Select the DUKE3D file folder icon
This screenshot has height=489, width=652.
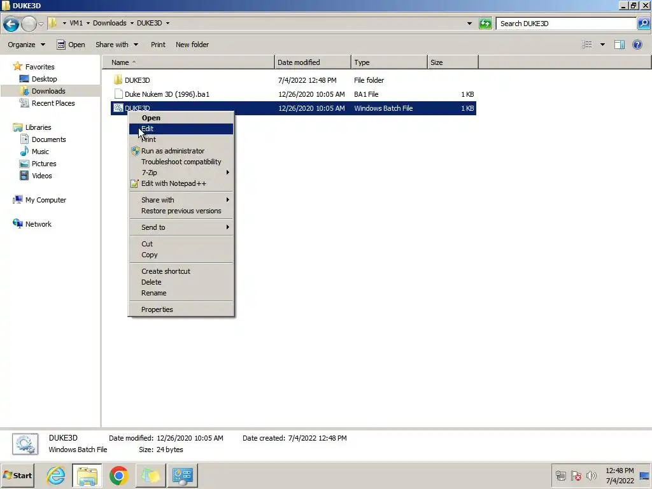pos(118,80)
